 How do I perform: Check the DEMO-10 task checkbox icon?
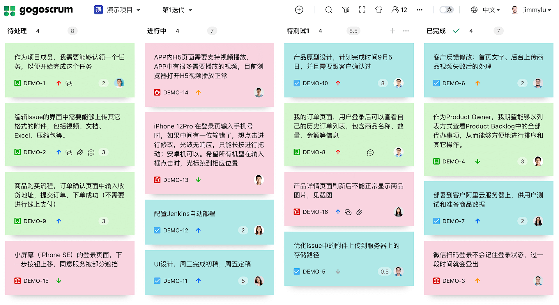(297, 83)
